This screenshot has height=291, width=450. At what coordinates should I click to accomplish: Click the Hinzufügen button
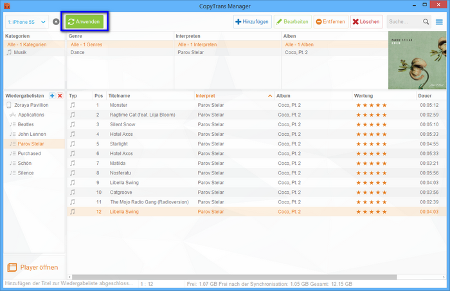pos(252,22)
